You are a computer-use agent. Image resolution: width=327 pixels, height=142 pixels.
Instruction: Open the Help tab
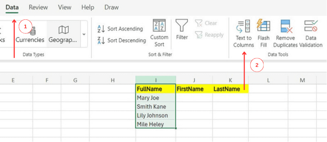[x=88, y=7]
